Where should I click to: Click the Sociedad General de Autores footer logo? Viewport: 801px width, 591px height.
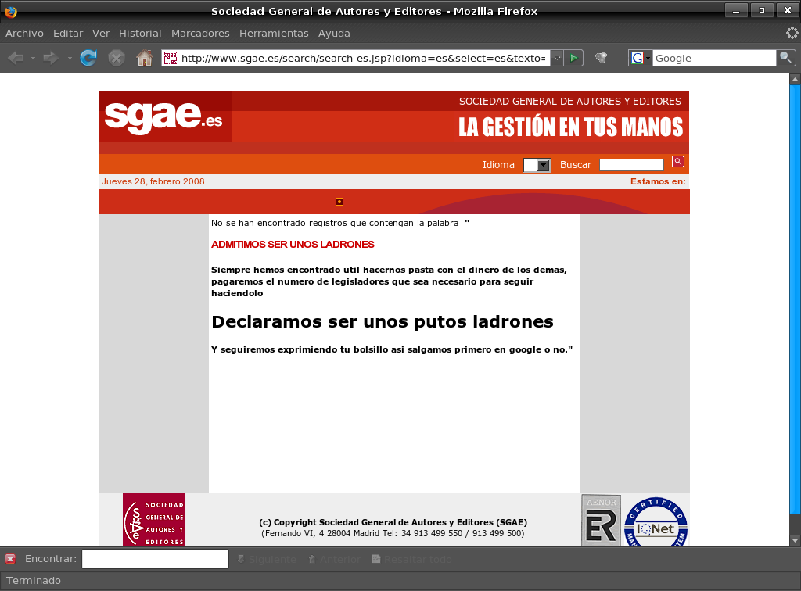point(154,520)
